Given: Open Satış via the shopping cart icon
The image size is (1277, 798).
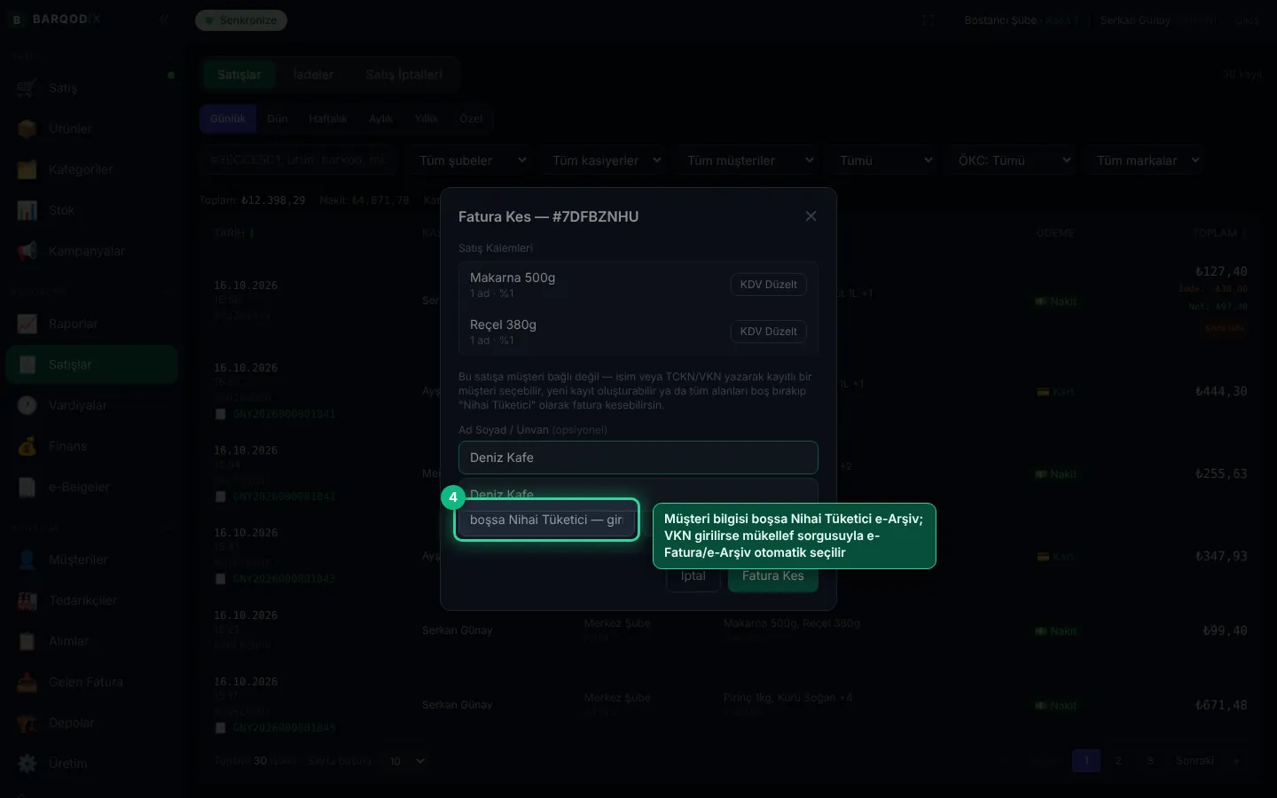Looking at the screenshot, I should coord(27,88).
